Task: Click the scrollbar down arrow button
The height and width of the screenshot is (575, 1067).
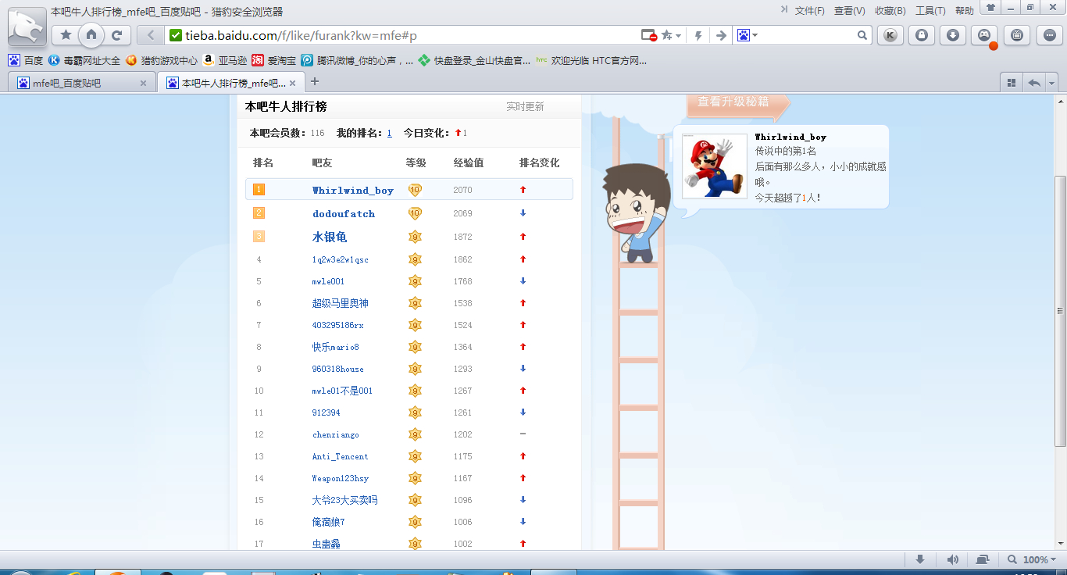Action: (x=1060, y=542)
